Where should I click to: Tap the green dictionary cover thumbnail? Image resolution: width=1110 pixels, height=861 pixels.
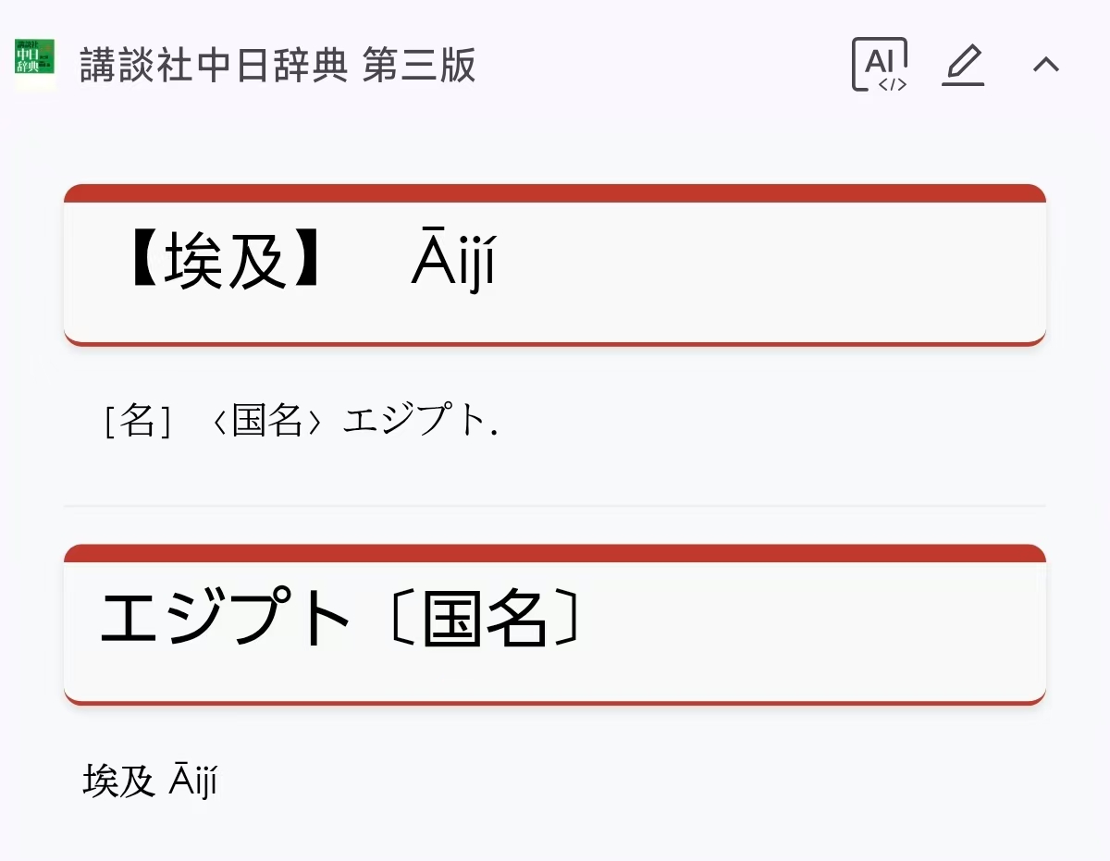coord(35,63)
